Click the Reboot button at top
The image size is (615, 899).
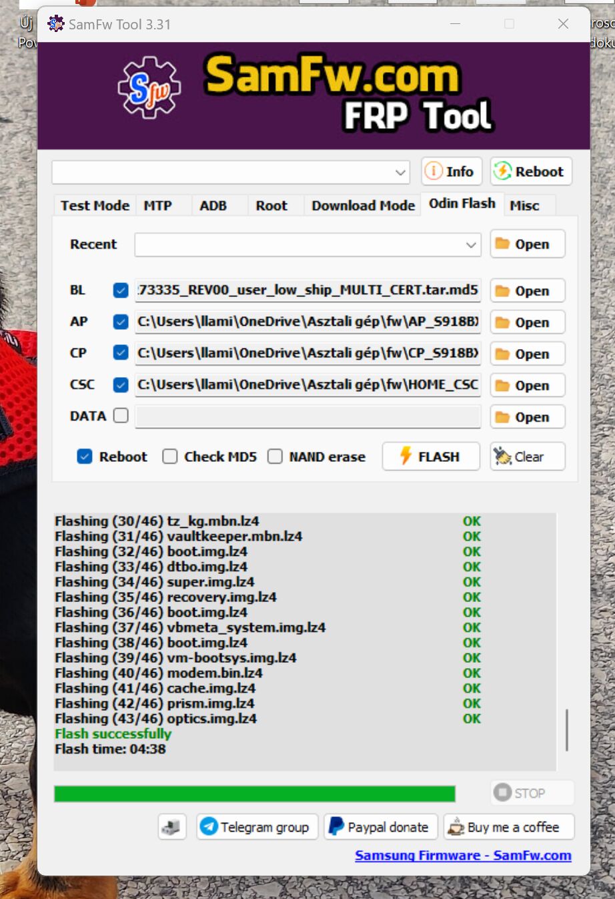[531, 172]
